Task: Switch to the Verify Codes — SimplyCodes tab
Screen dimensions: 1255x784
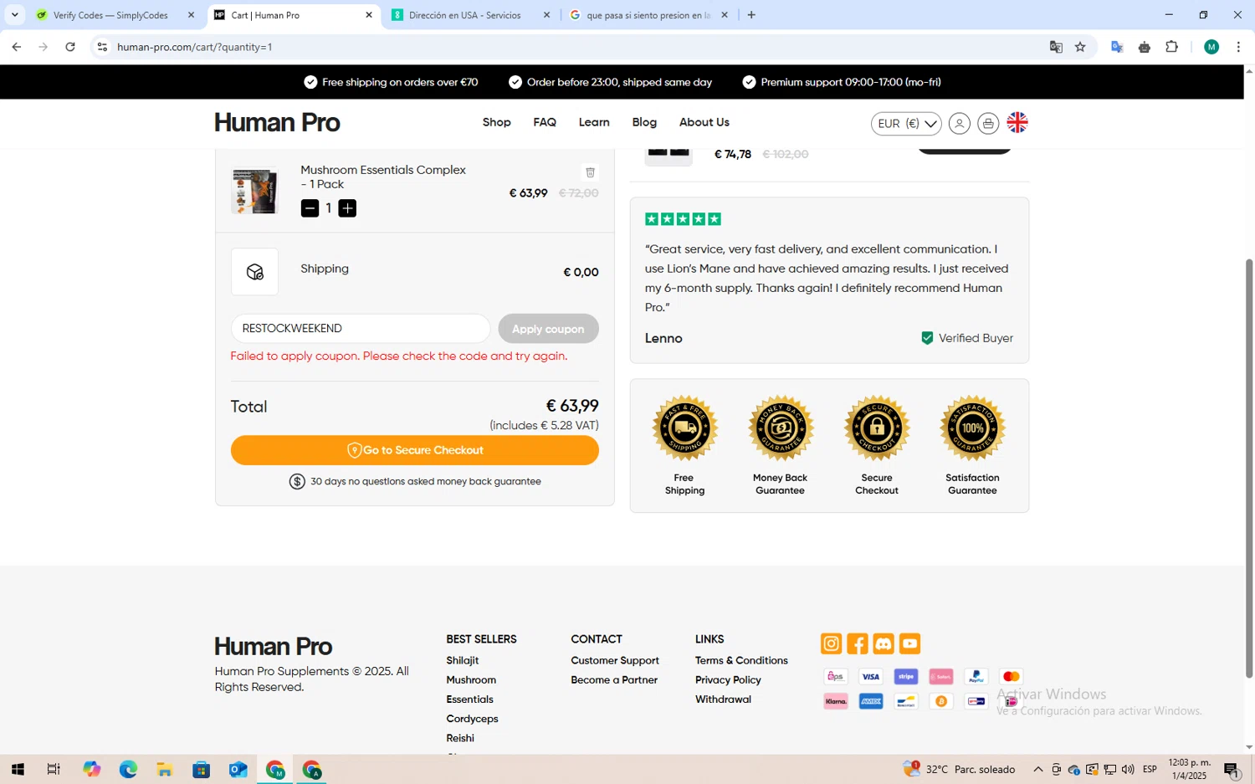Action: 115,15
